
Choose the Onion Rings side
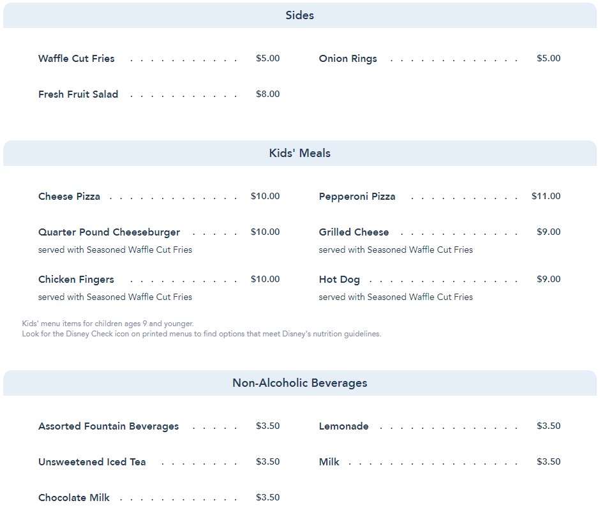pyautogui.click(x=348, y=59)
